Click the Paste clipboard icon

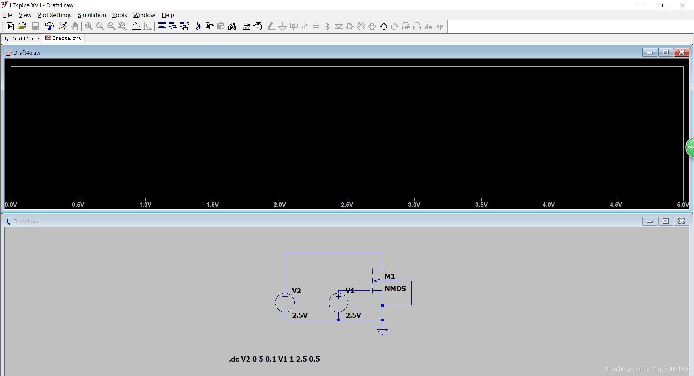coord(221,26)
